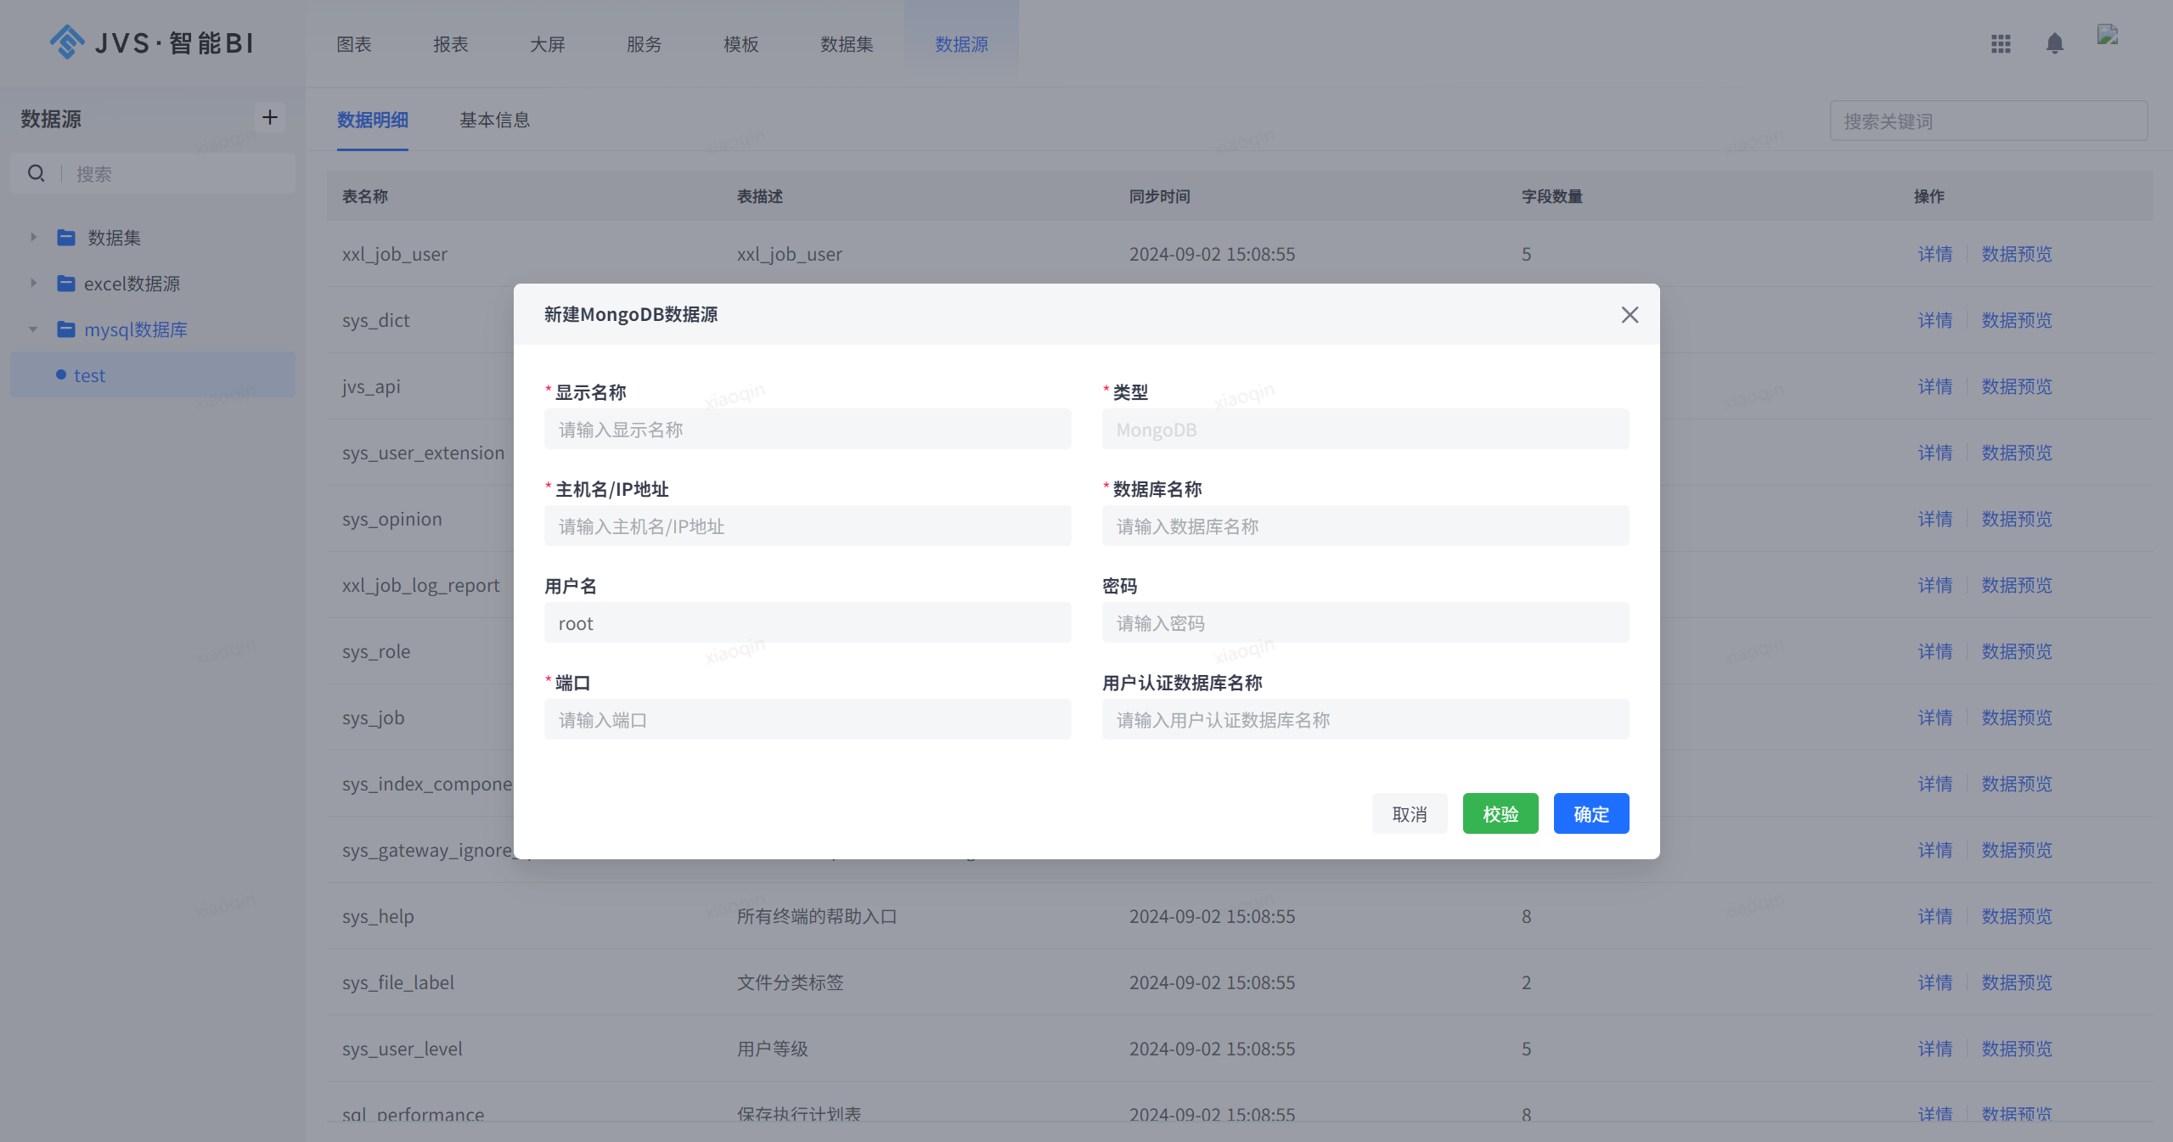Click the blue 确定 button
Screen dimensions: 2173x1142
coord(1591,813)
